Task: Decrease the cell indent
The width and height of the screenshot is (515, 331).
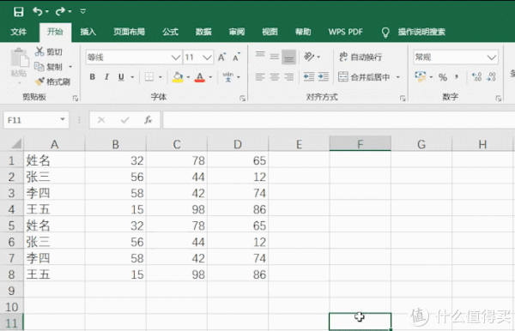Action: click(309, 77)
